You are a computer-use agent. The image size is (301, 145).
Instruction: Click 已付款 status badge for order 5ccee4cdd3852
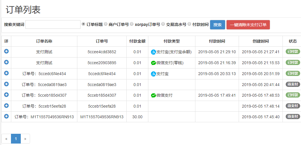(293, 52)
